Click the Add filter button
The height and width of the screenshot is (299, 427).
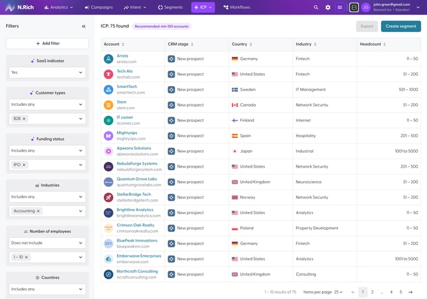pyautogui.click(x=47, y=43)
